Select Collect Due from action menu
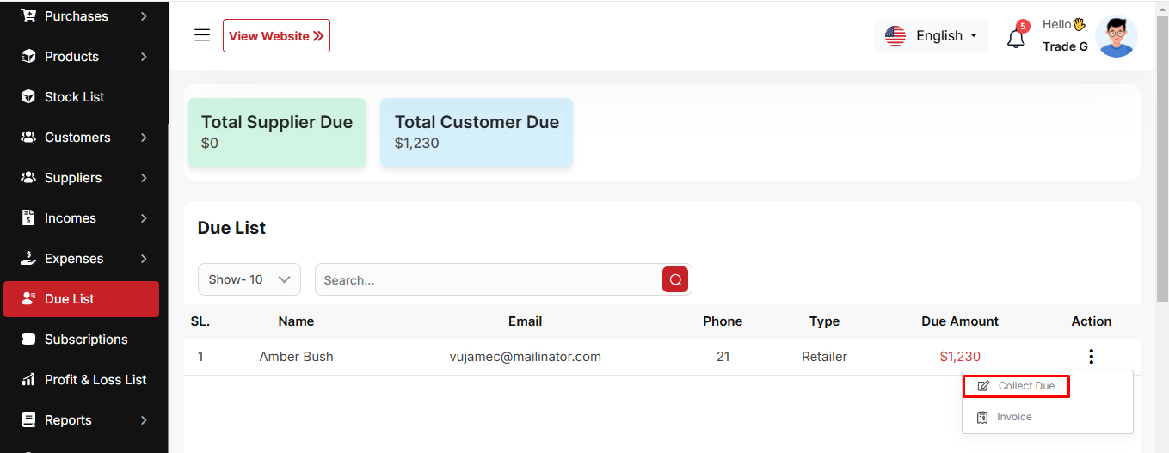Screen dimensions: 1169x453 coord(1016,386)
